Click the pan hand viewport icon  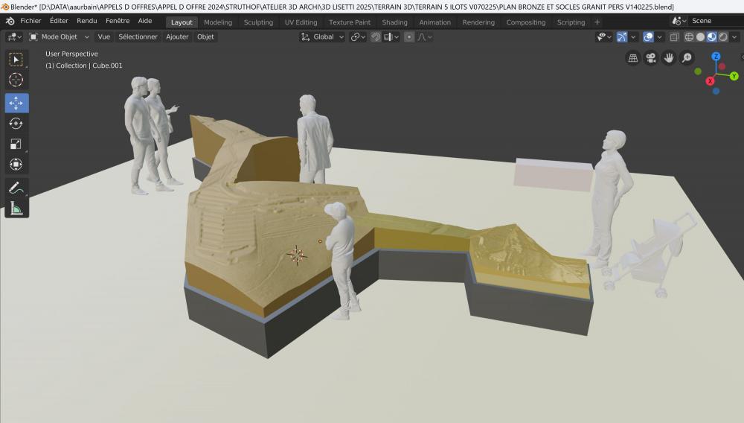pyautogui.click(x=669, y=58)
